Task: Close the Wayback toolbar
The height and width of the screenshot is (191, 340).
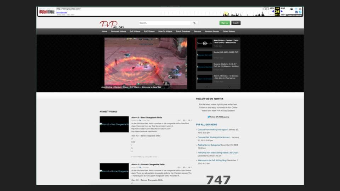Action: coord(300,9)
